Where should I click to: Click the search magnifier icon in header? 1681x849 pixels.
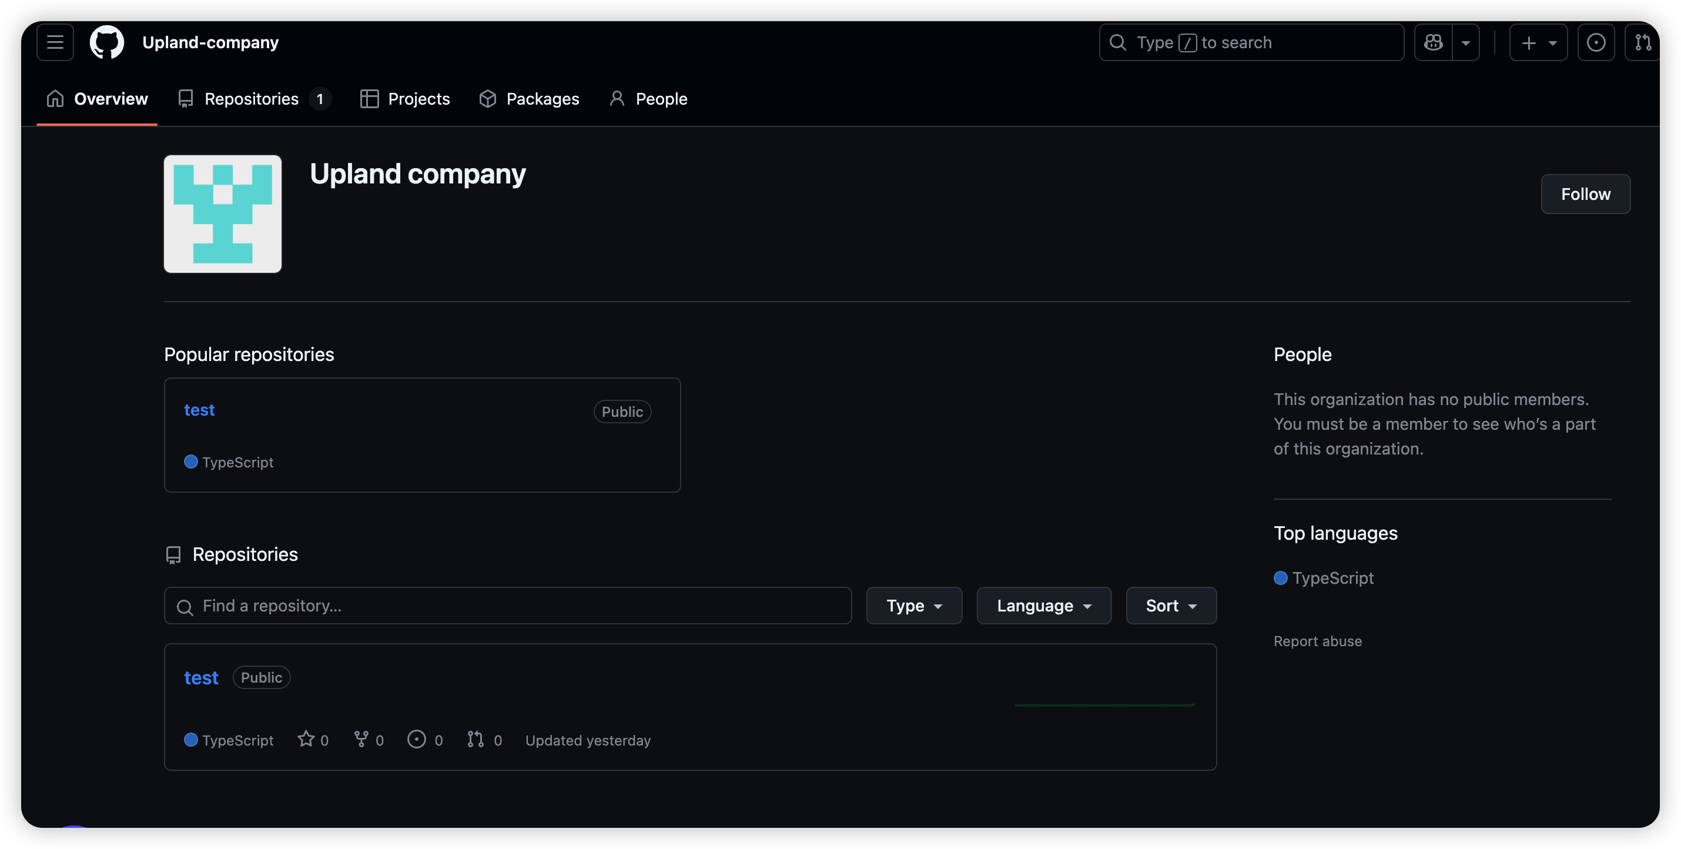(x=1118, y=42)
